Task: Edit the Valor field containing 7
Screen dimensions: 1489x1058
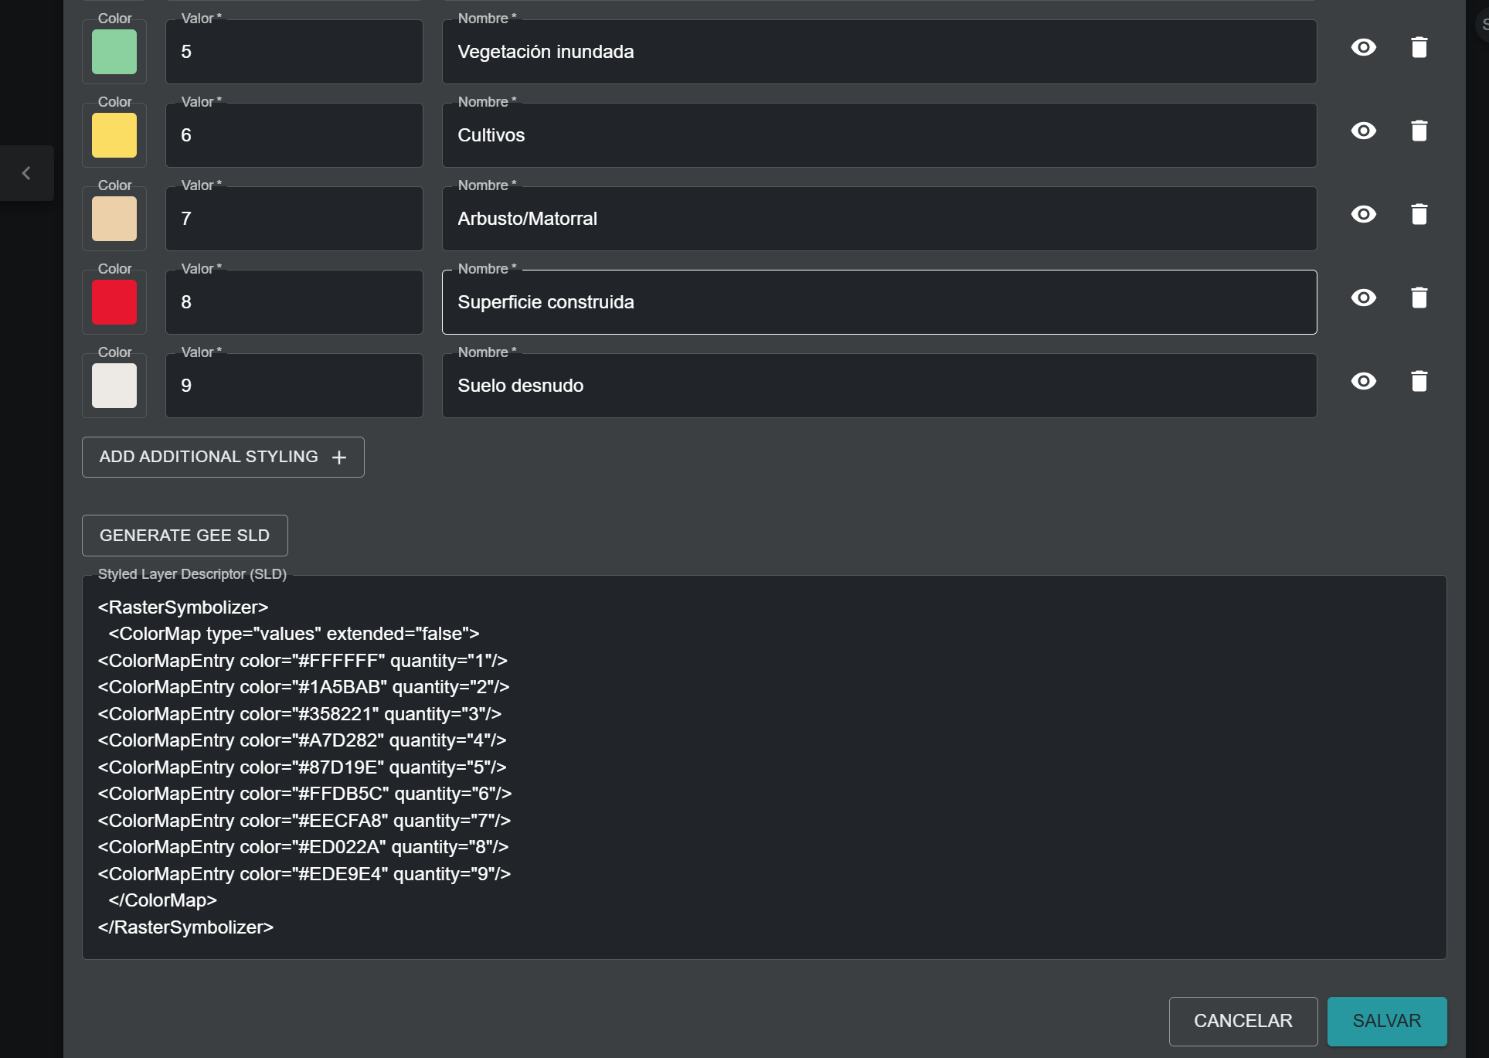Action: tap(294, 219)
